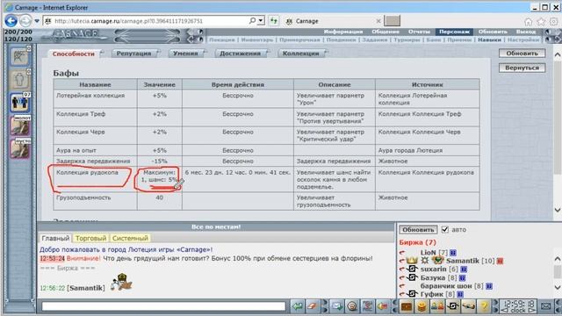Open the Общение top menu

click(385, 32)
